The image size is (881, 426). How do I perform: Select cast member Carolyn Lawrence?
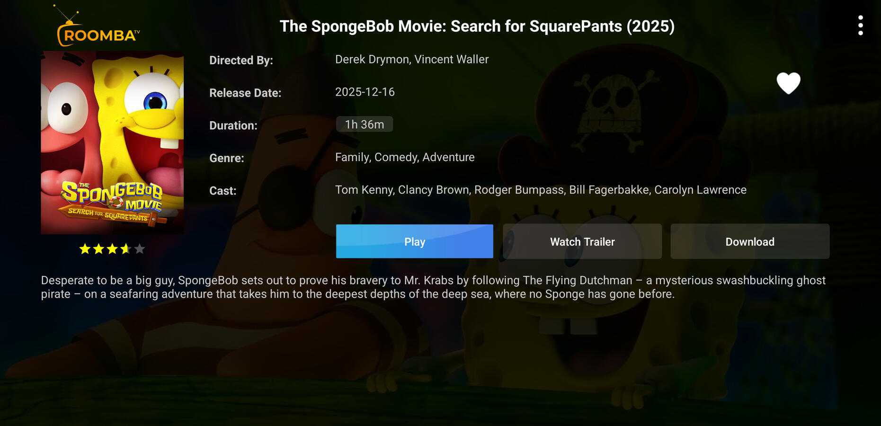pos(700,190)
